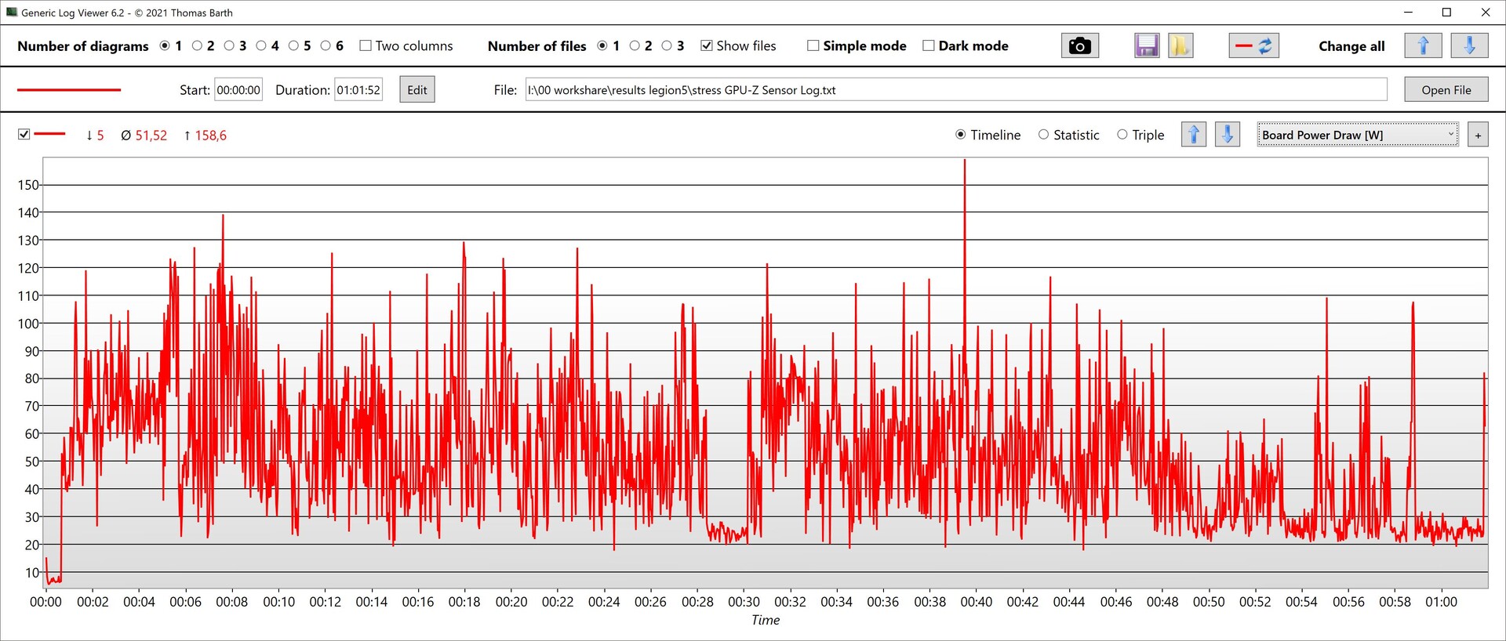Click the red line refresh icon
The height and width of the screenshot is (641, 1506).
(1253, 46)
